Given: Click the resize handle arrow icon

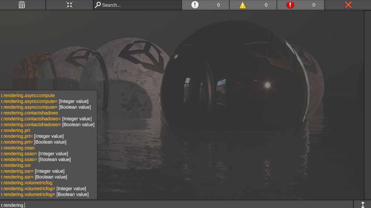Looking at the screenshot, I should pyautogui.click(x=363, y=204).
